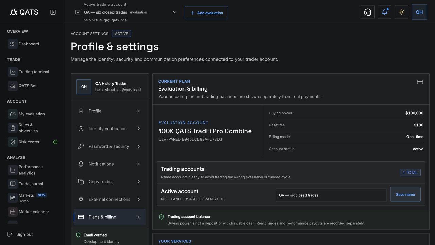The width and height of the screenshot is (435, 245).
Task: Open the External connections section
Action: click(x=110, y=199)
